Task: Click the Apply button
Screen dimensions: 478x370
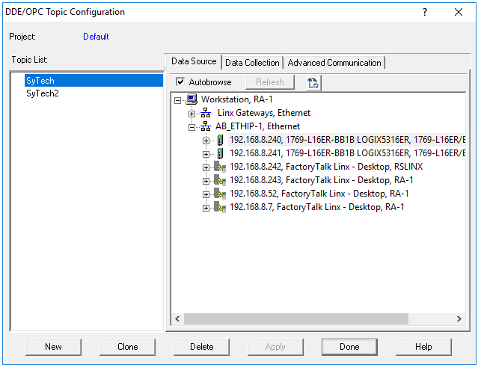Action: point(275,347)
